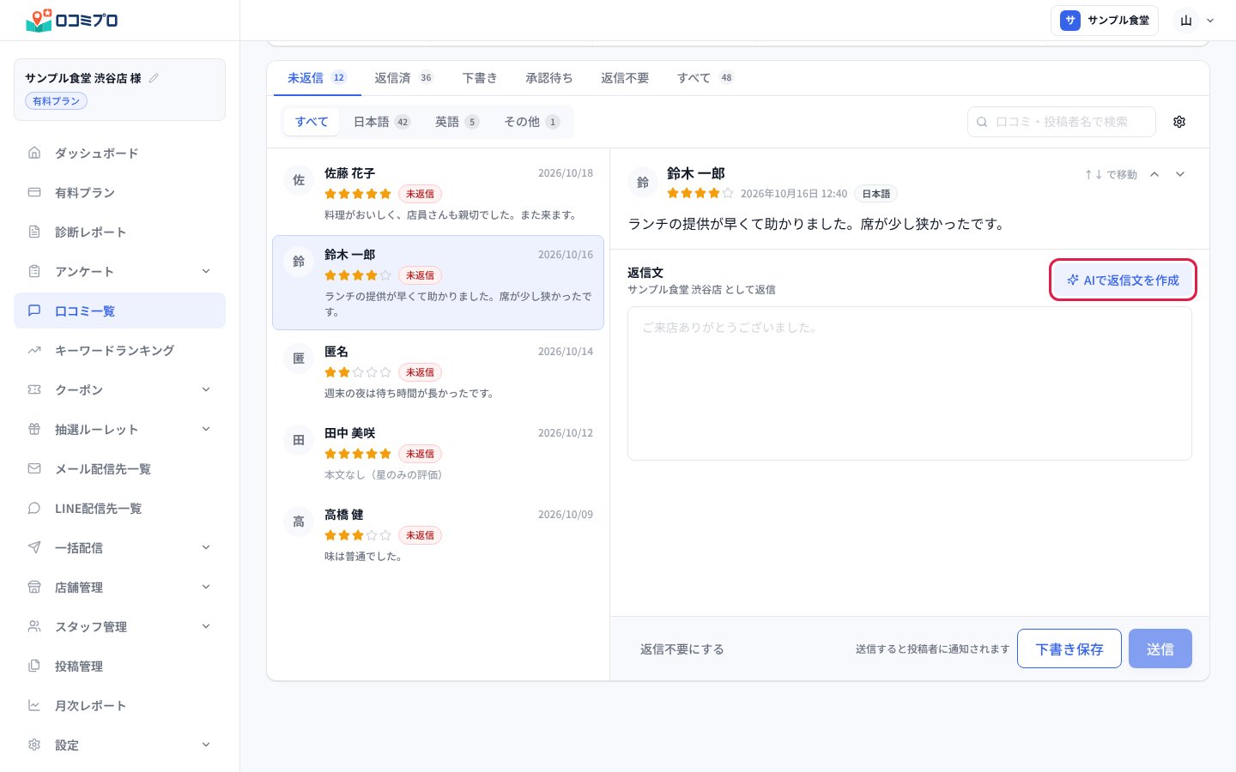
Task: Switch to すべて 48 status tab
Action: [x=705, y=78]
